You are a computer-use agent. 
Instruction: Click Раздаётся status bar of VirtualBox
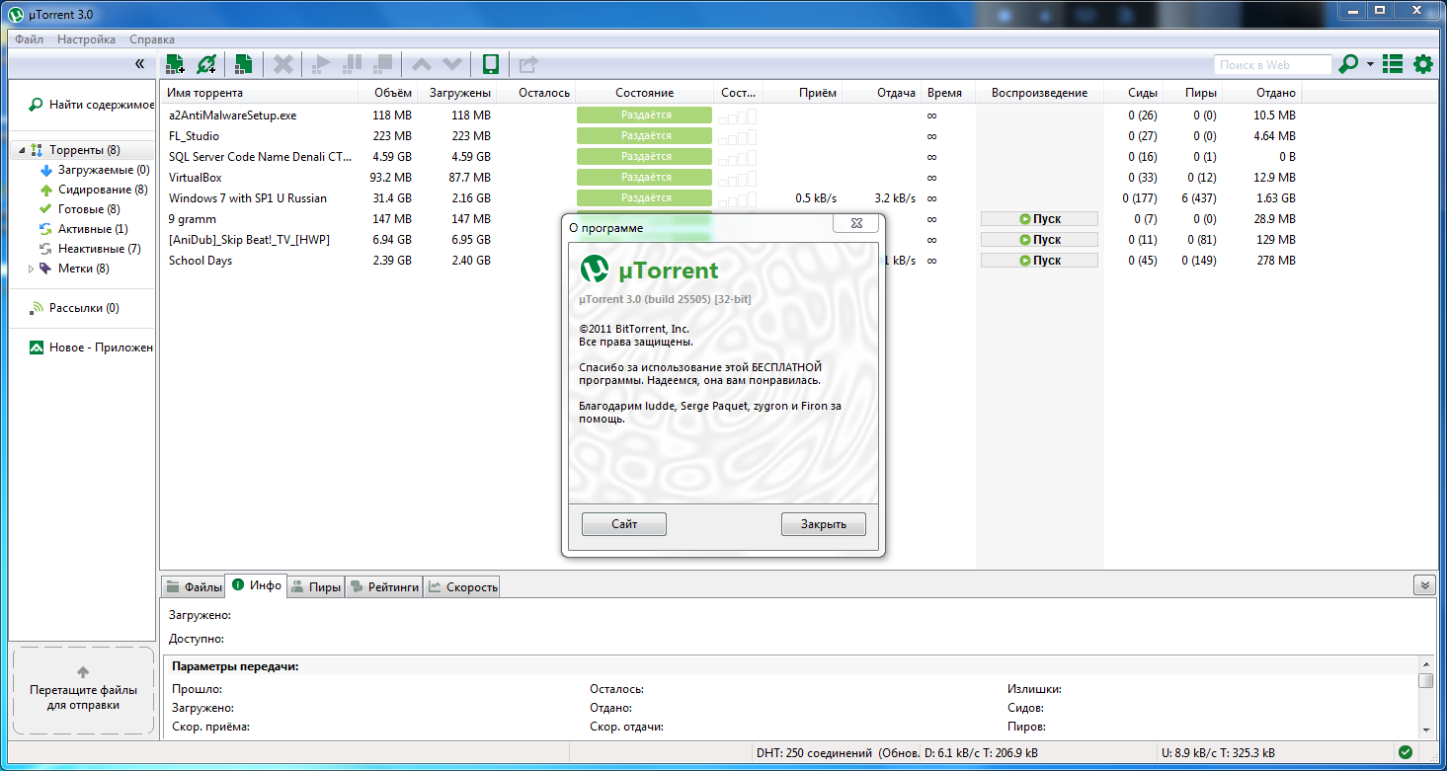click(644, 178)
